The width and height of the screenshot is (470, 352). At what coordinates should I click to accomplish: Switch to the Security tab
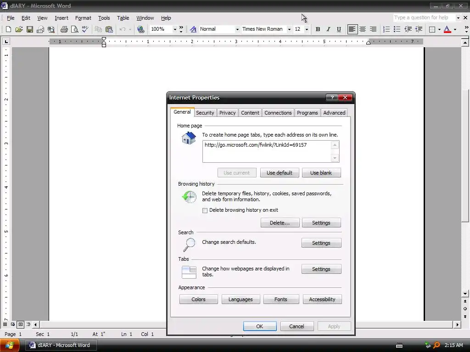(205, 113)
